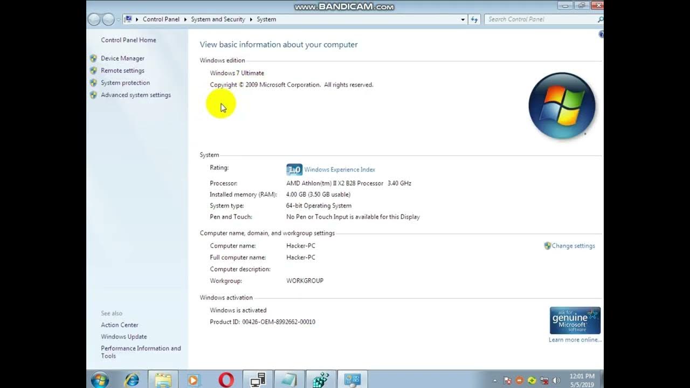Open the recent pages dropdown arrow
This screenshot has width=690, height=388.
tap(119, 19)
